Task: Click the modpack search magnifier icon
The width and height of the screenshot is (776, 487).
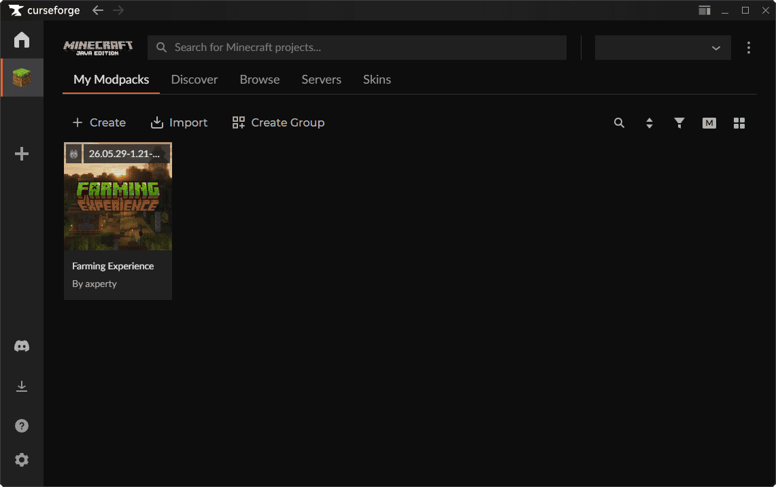Action: click(x=619, y=122)
